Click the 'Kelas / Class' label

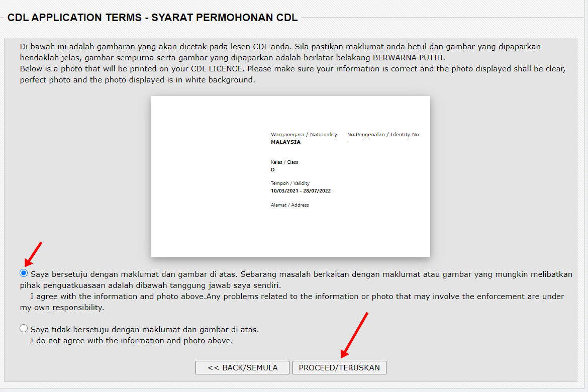tap(284, 162)
